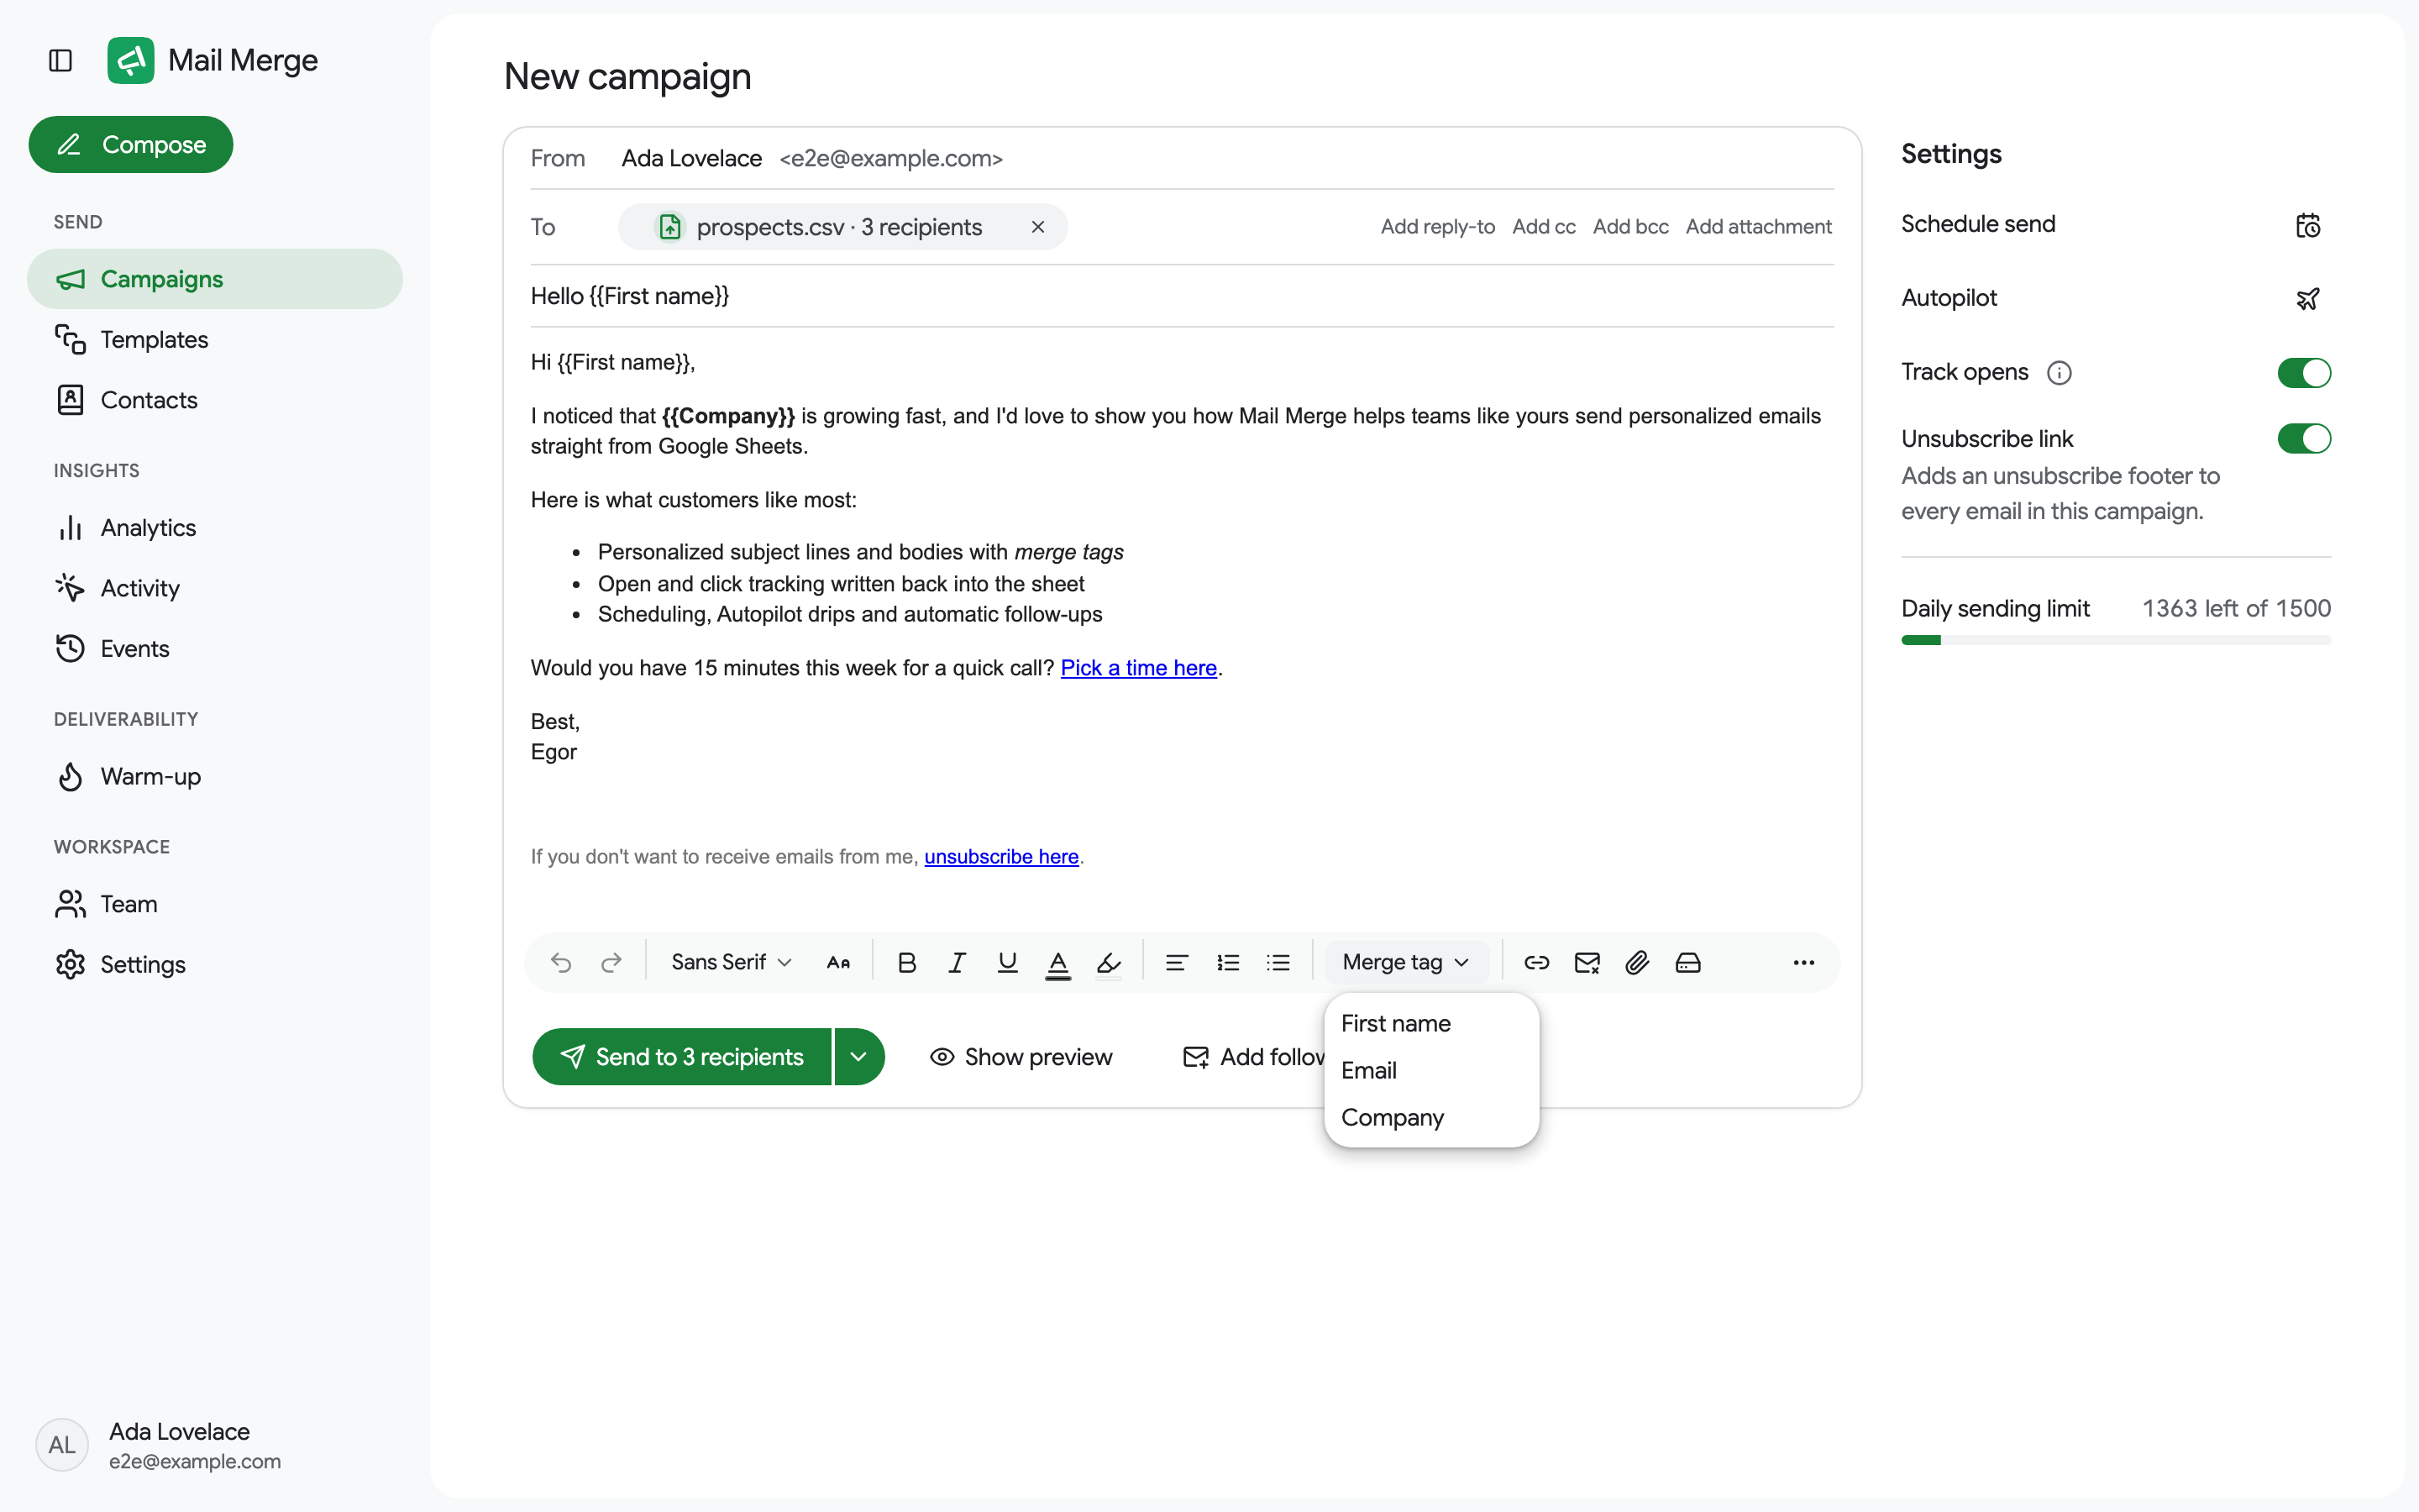
Task: Apply italic formatting from toolbar
Action: [957, 962]
